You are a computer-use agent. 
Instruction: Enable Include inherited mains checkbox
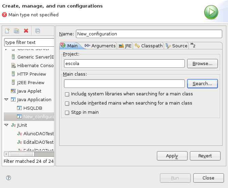coord(67,103)
